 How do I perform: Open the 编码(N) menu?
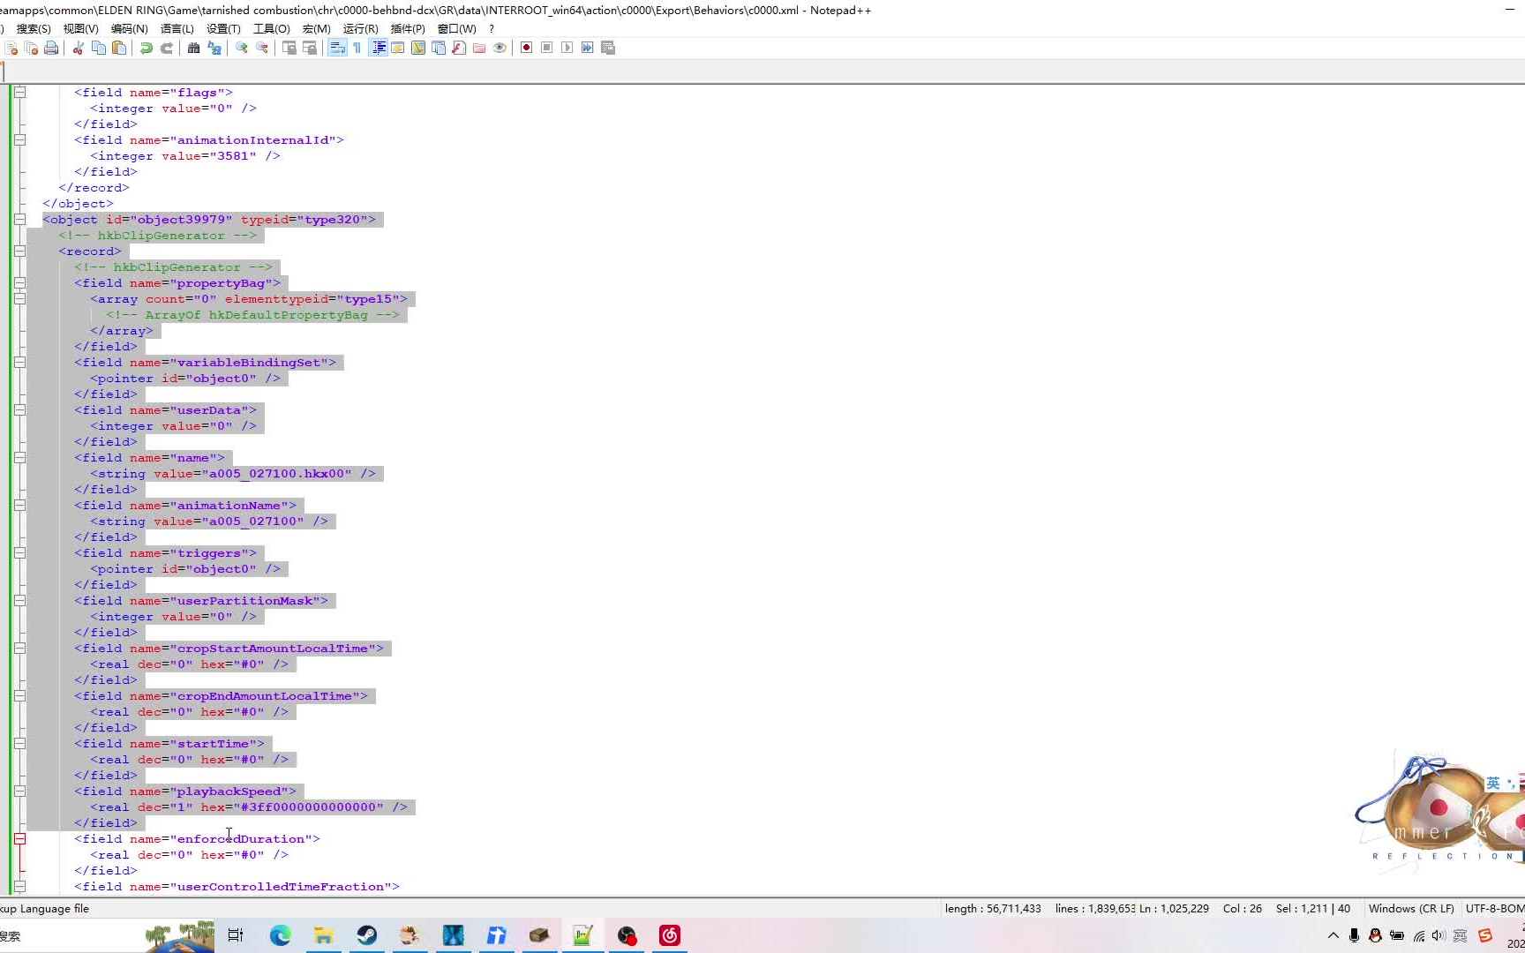pyautogui.click(x=129, y=29)
